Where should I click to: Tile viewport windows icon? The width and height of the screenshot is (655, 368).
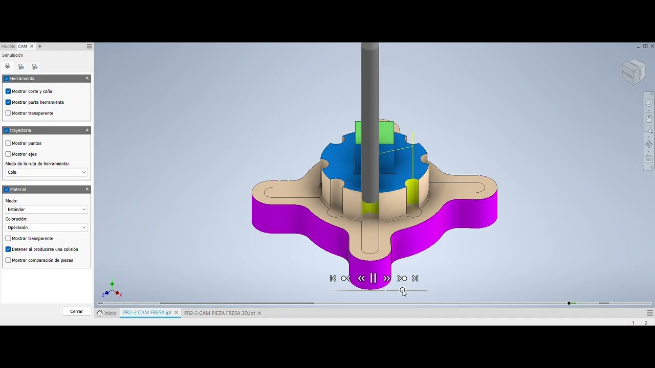pos(645,46)
